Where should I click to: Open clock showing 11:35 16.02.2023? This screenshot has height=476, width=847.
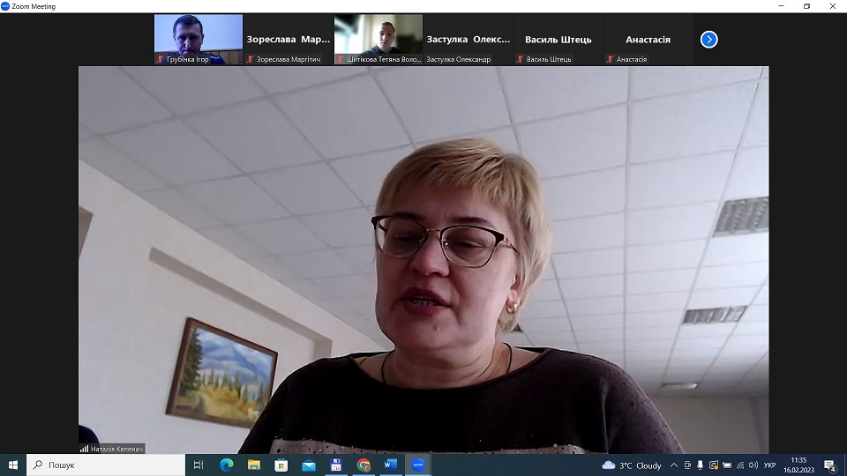pos(798,465)
